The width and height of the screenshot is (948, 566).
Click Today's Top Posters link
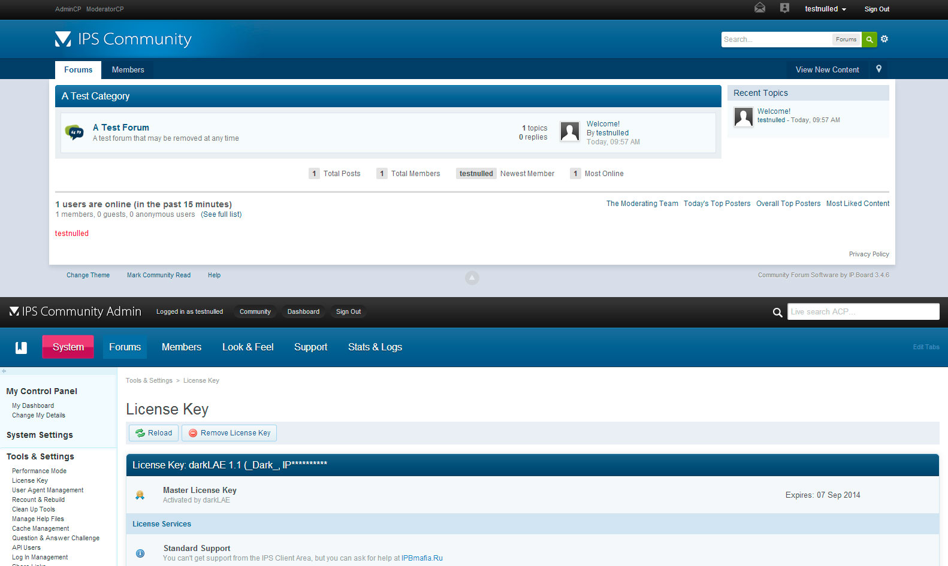[717, 204]
